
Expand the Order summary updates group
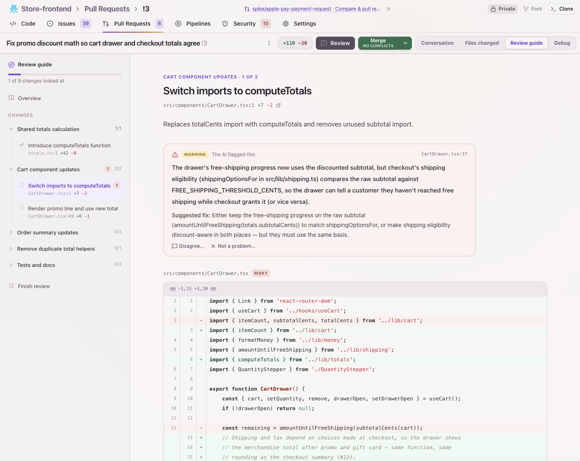tap(11, 232)
